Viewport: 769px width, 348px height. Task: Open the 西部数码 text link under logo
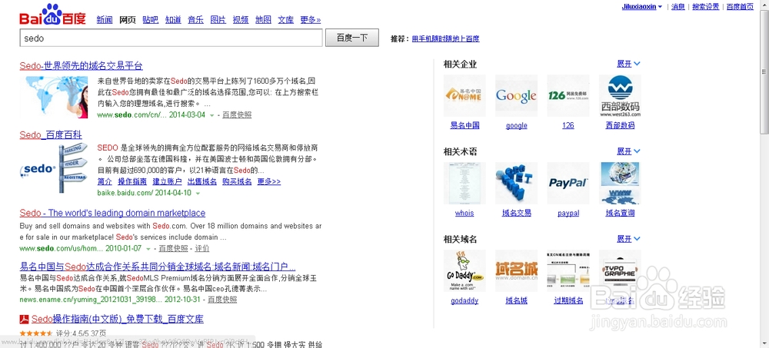(620, 126)
